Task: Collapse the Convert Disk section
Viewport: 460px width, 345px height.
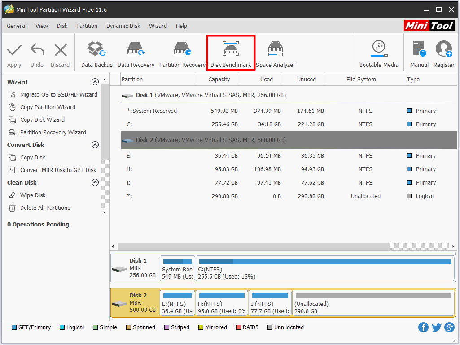Action: (x=95, y=145)
